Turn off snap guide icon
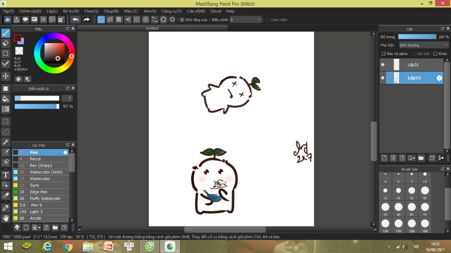This screenshot has height=253, width=451. tap(101, 19)
